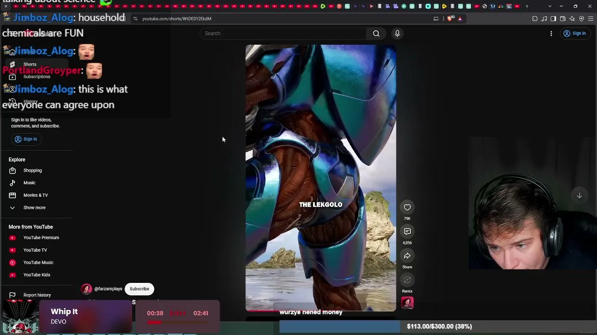
Task: Sign in from the YouTube top-right button
Action: tap(575, 33)
